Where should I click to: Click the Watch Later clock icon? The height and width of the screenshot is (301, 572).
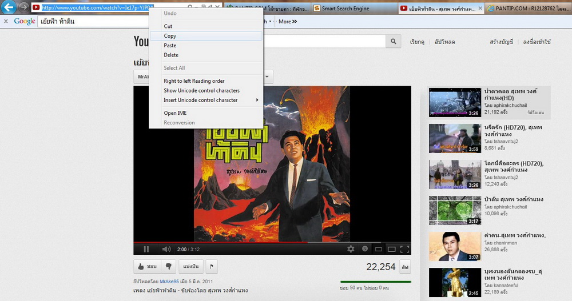coord(365,248)
